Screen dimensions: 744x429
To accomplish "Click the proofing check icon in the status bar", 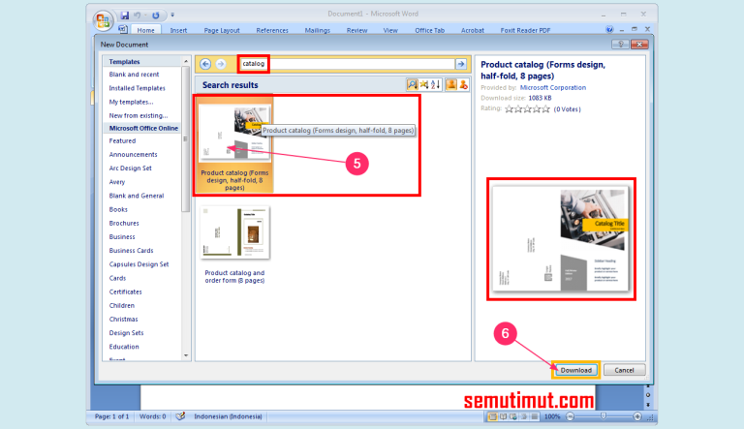I will click(180, 416).
